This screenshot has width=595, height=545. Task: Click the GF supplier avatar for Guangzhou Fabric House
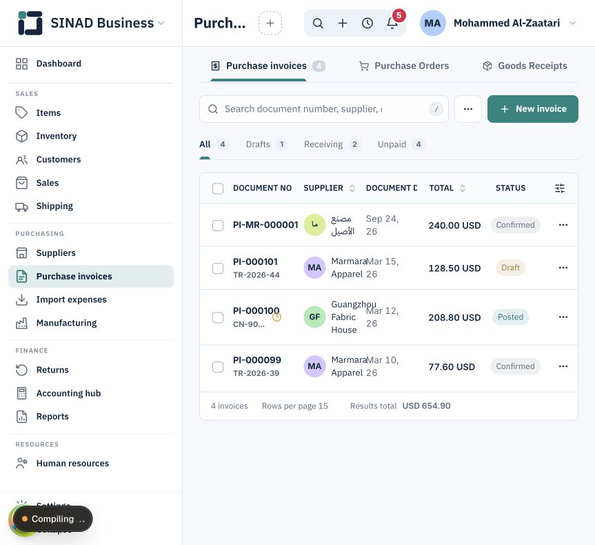(314, 317)
